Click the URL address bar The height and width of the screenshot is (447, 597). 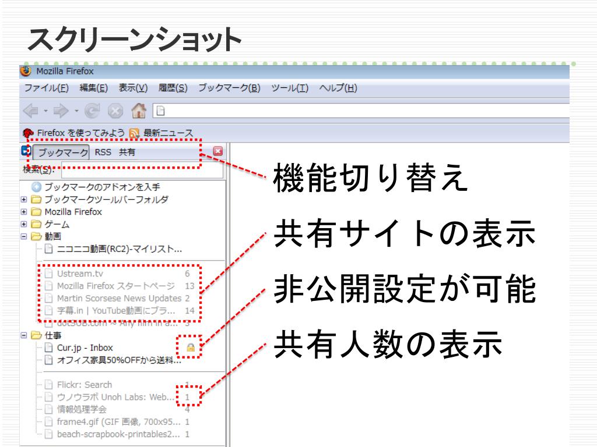[361, 111]
